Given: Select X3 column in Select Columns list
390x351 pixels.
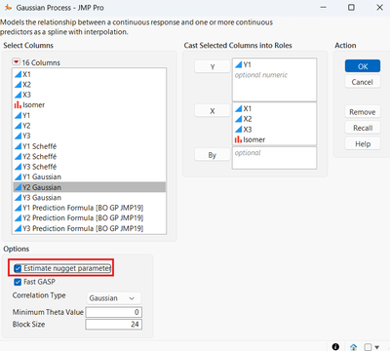Looking at the screenshot, I should tap(90, 95).
